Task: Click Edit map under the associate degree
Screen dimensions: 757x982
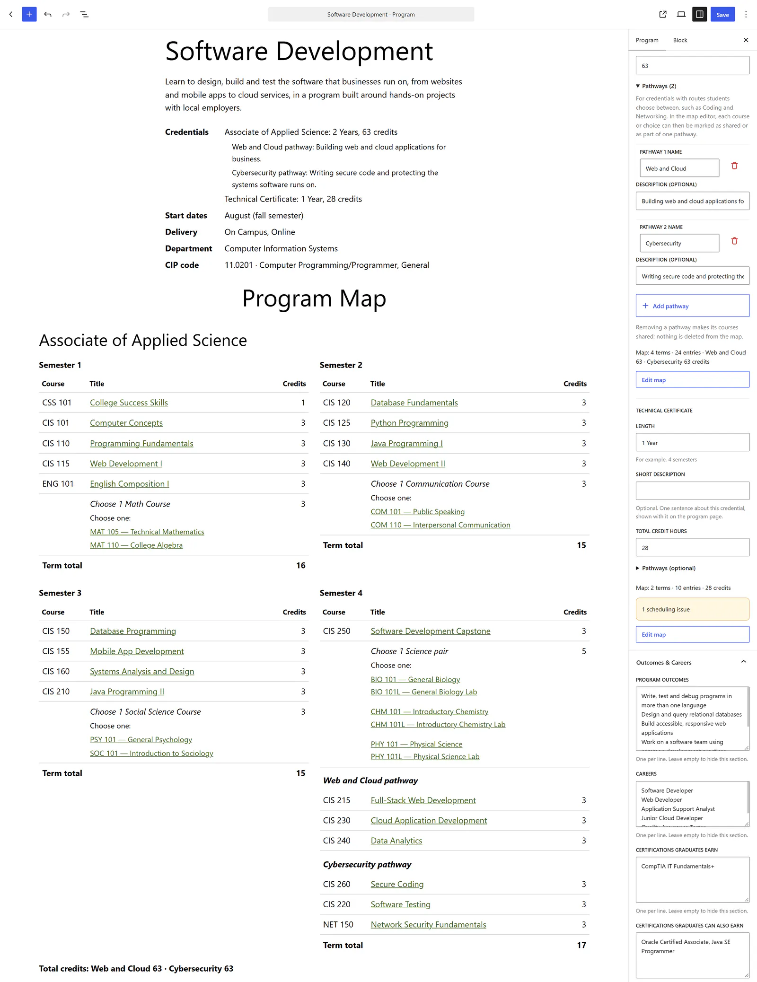Action: pos(693,379)
